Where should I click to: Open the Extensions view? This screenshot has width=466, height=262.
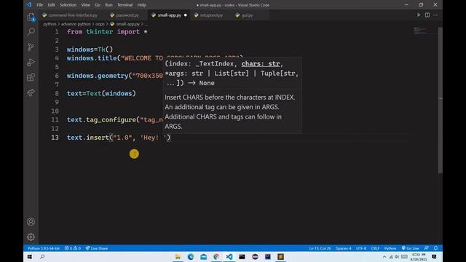31,78
